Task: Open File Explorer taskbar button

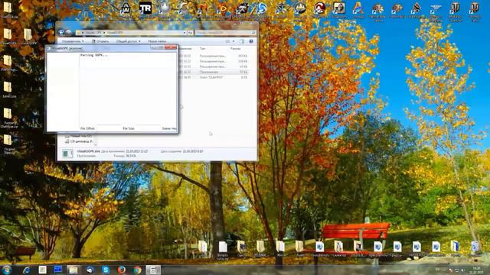Action: point(73,270)
